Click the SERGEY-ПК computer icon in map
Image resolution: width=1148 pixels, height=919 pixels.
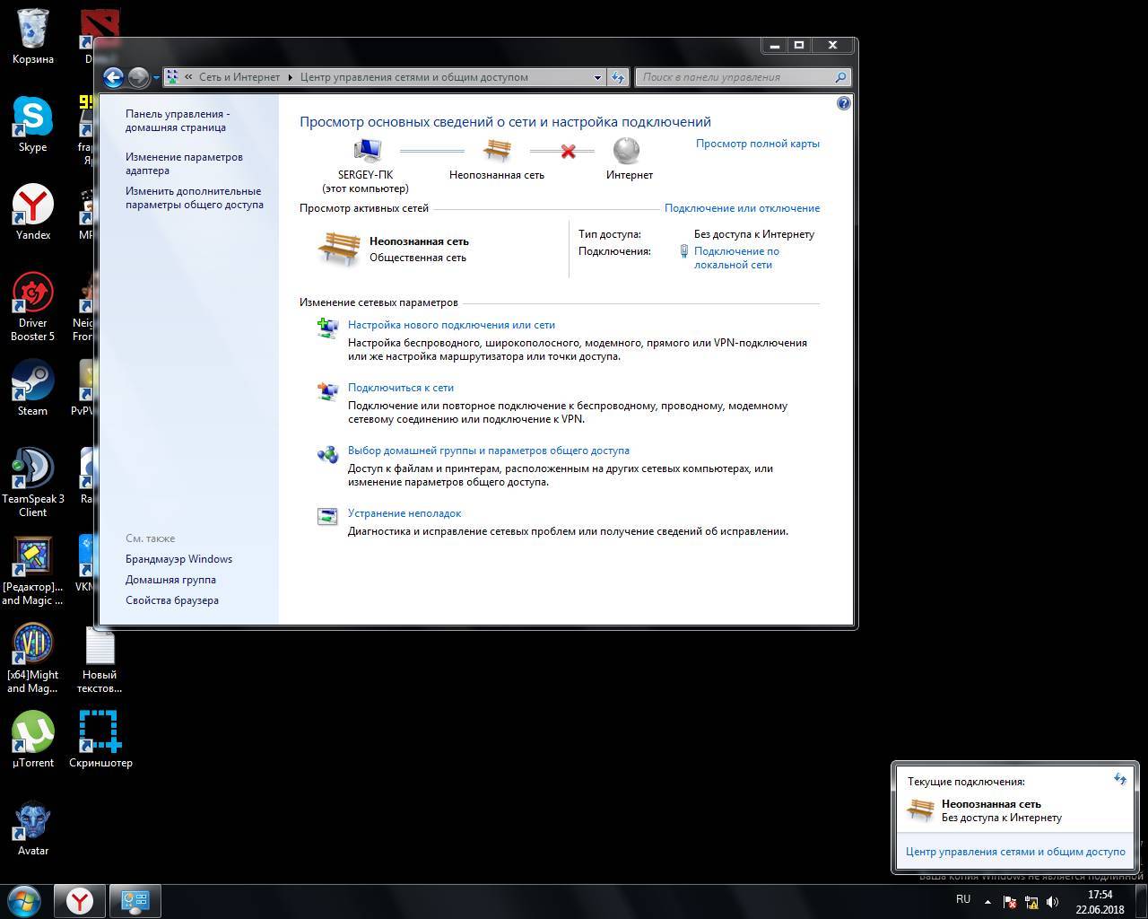(x=366, y=151)
